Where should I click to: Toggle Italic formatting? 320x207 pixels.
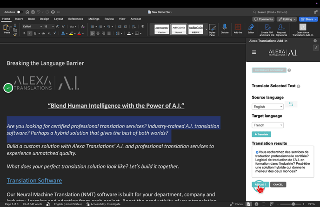[x=30, y=33]
